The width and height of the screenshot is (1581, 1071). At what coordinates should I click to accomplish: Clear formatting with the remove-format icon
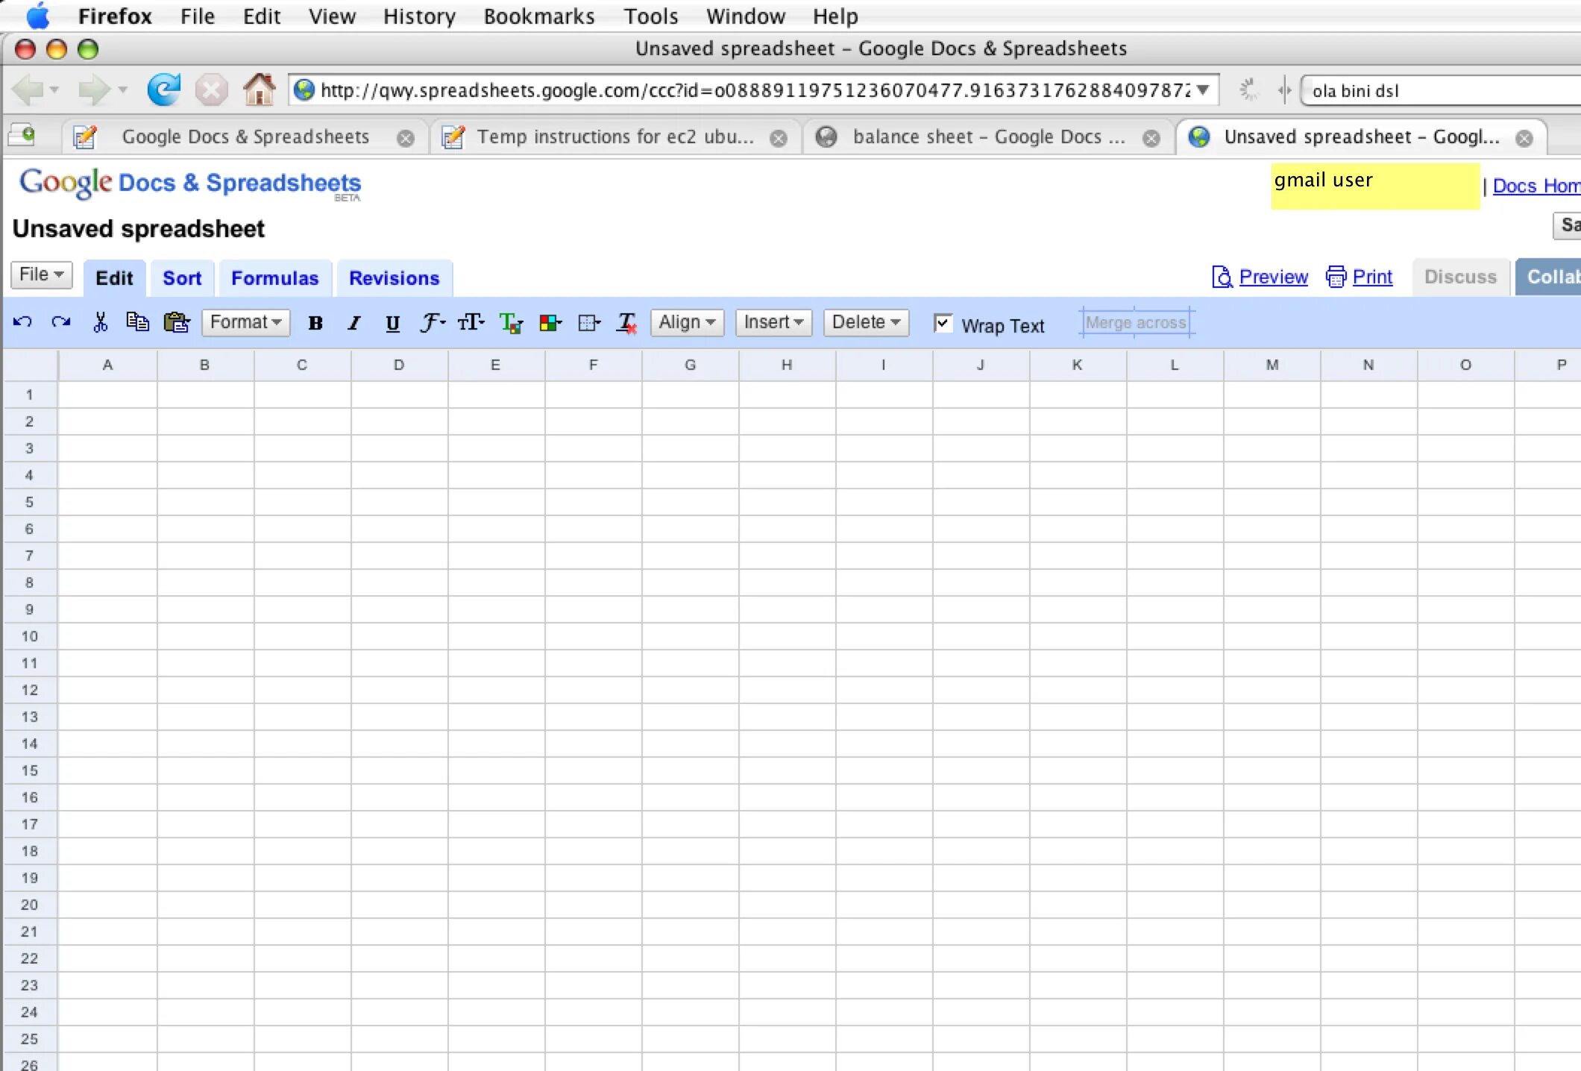[626, 322]
